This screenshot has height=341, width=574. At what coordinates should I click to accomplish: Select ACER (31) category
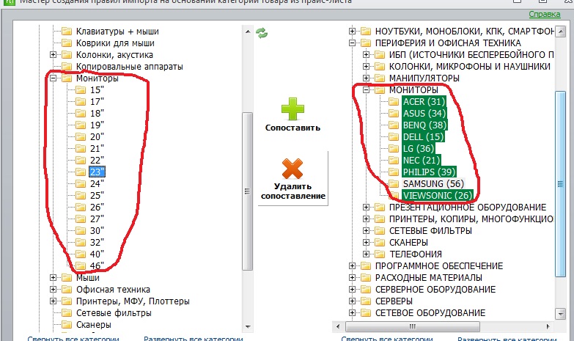coord(424,101)
